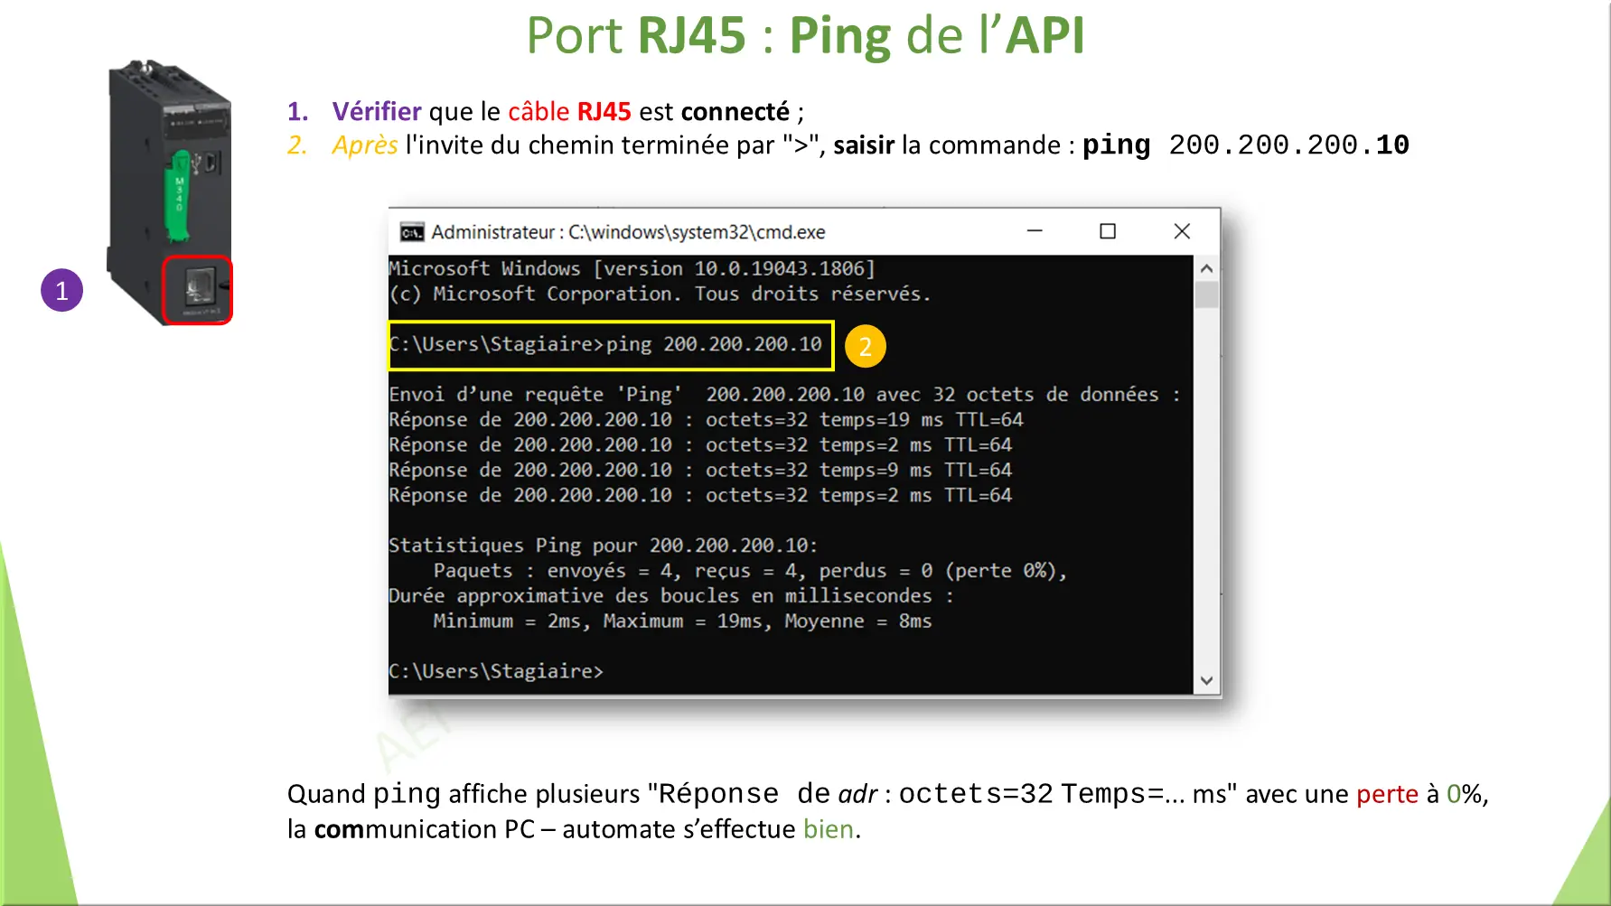The width and height of the screenshot is (1611, 906).
Task: Click the cmd vertical scrollbar thumb
Action: tap(1206, 295)
